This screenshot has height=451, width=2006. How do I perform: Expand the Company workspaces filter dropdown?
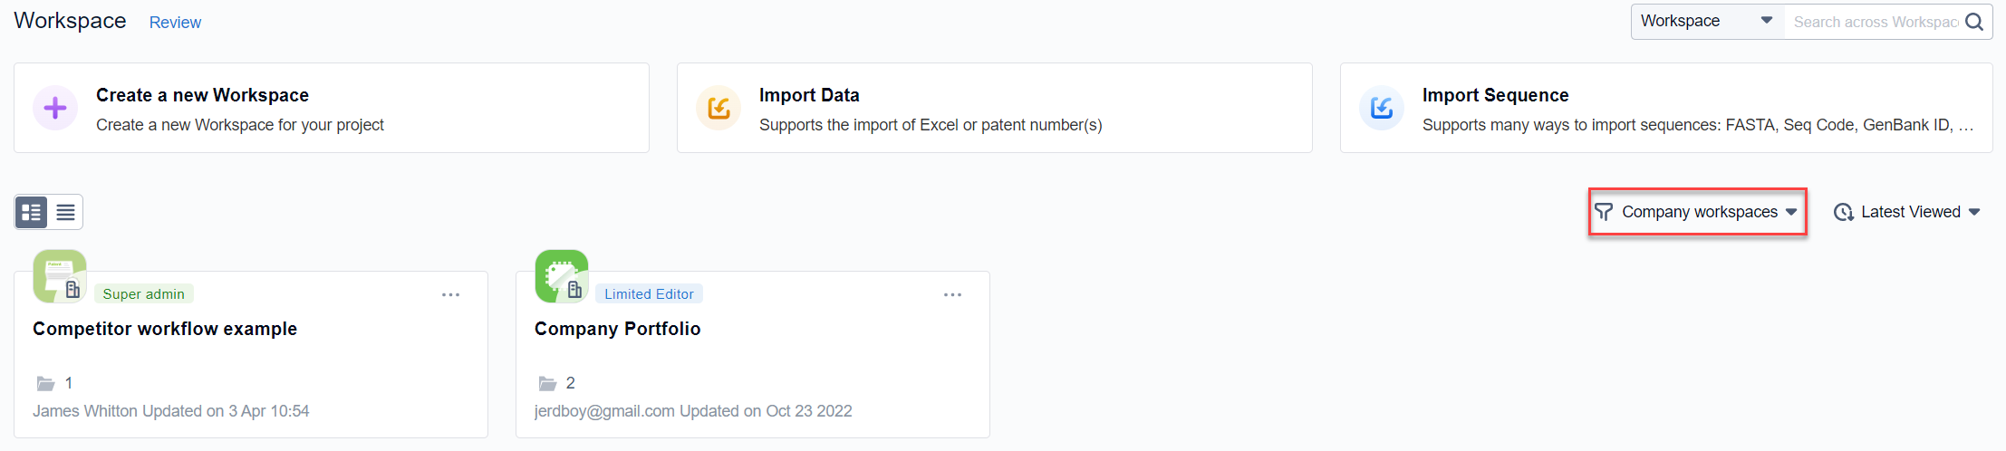coord(1697,212)
